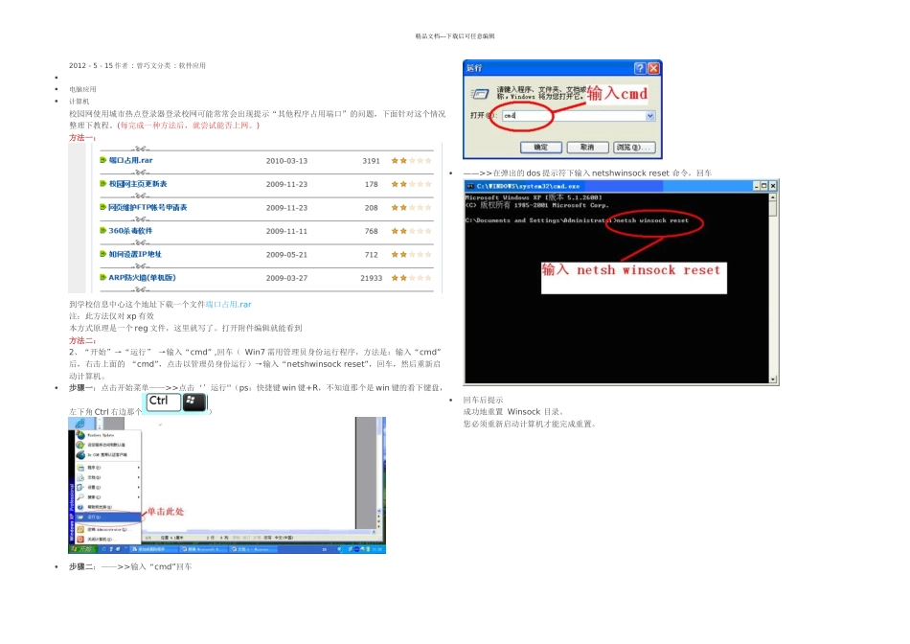Click the date 2009-03-27 in the file list
Viewport: 910px width, 644px height.
coord(286,278)
